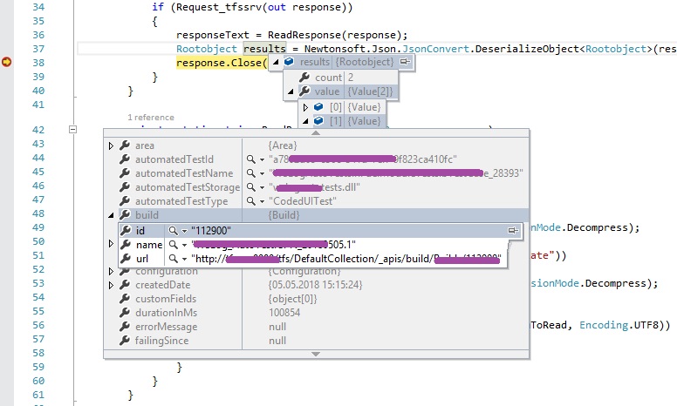
Task: Click Request_tfssrv call on line 34
Action: coord(219,7)
